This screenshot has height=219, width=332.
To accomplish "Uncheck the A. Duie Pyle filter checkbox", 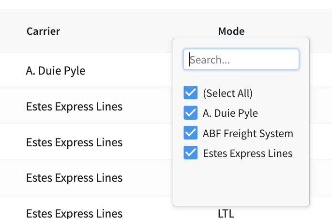I will (x=191, y=113).
